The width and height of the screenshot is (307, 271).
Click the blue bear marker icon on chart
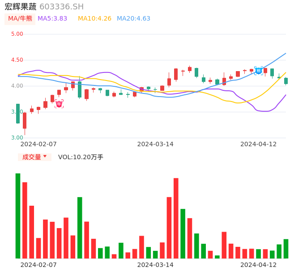tap(259, 70)
